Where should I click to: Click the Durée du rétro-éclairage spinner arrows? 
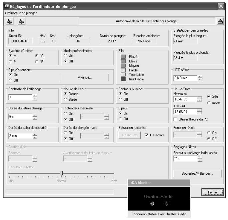35,117
